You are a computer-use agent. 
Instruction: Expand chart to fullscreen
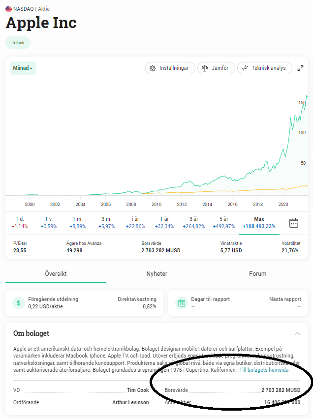pos(301,68)
